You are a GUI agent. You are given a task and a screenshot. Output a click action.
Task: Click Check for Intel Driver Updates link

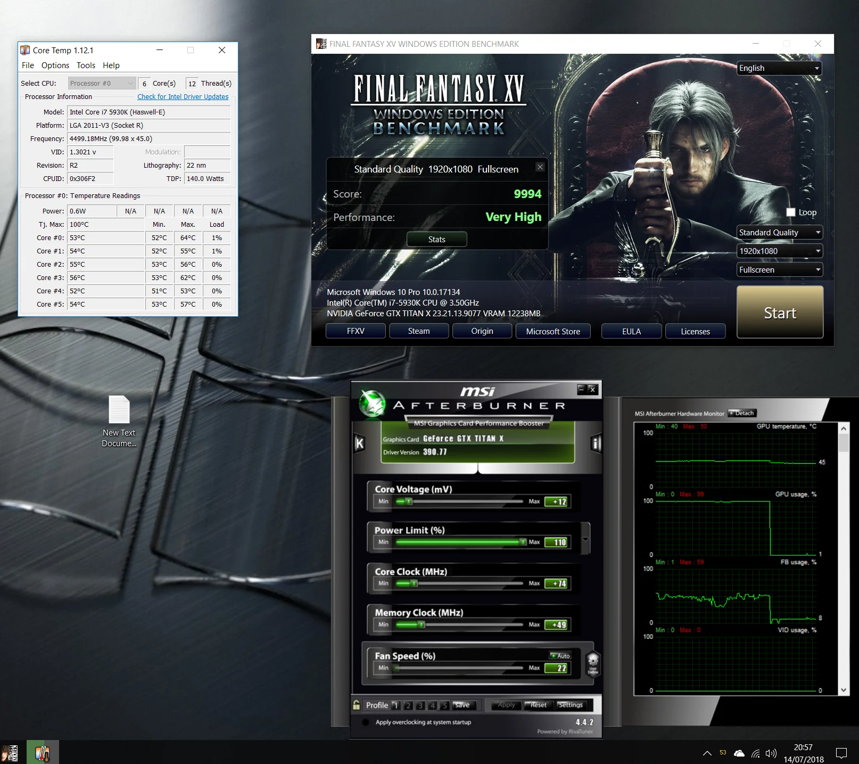tap(183, 97)
